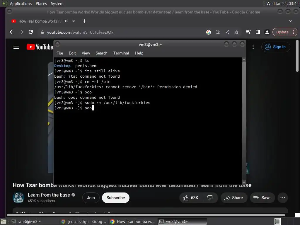Image resolution: width=300 pixels, height=225 pixels.
Task: Click the show desktop icon in the bottom panel
Action: point(4,221)
